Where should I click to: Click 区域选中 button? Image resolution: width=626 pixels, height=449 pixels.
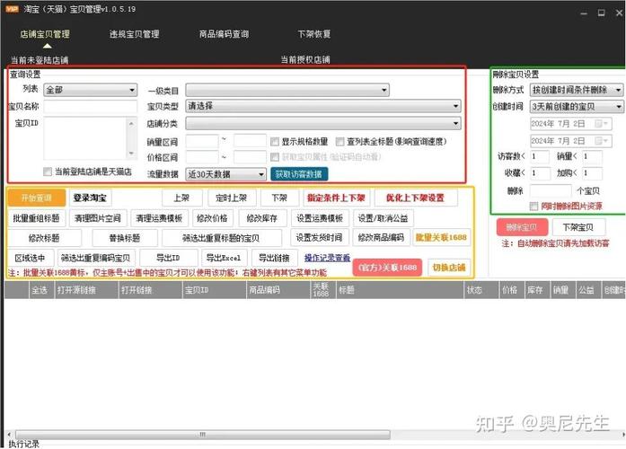(x=31, y=259)
